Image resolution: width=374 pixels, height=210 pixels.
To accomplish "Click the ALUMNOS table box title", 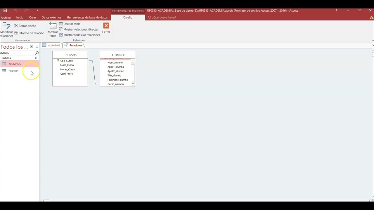I will 118,55.
